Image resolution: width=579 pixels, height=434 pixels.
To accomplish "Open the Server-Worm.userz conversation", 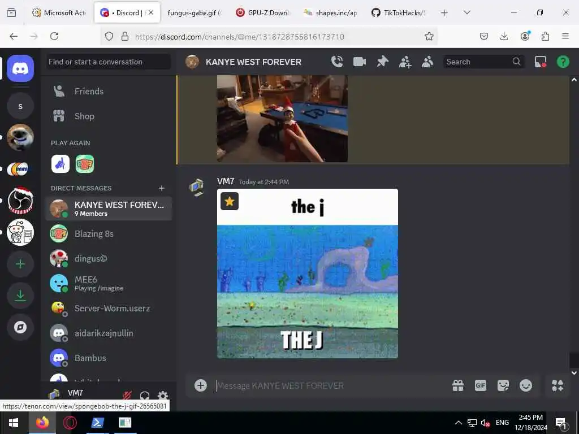I will point(109,308).
